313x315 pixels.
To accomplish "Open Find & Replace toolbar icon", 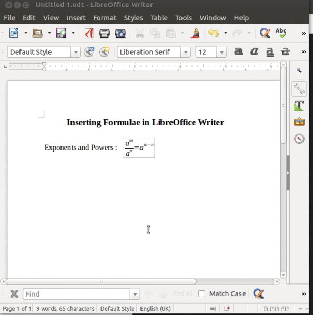I will [x=265, y=33].
